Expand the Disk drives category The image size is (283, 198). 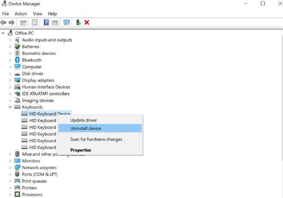click(x=10, y=73)
